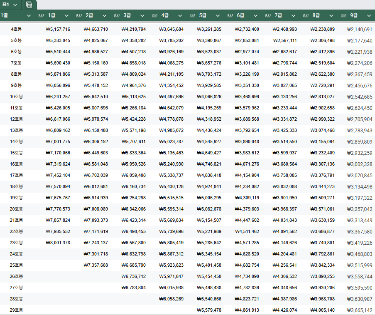Image resolution: width=375 pixels, height=315 pixels.
Task: Click the currency icon in 5급 header
Action: (x=192, y=15)
